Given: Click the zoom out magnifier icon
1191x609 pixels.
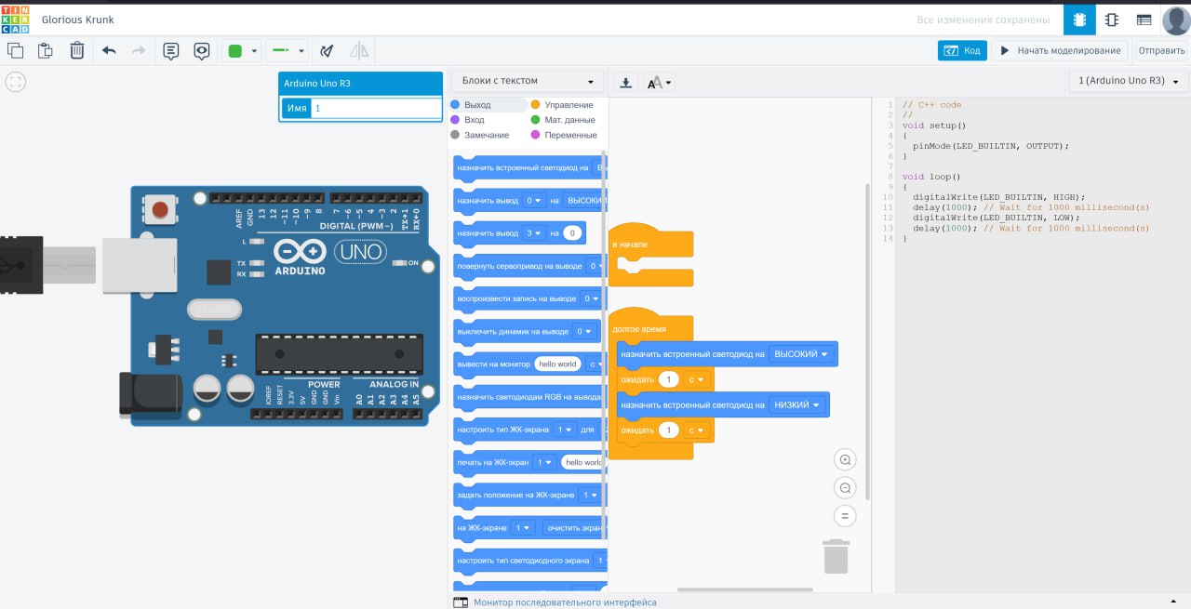Looking at the screenshot, I should click(845, 488).
